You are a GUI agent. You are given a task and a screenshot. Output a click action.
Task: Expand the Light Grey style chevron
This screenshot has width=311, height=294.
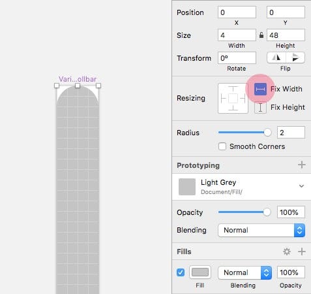[301, 186]
